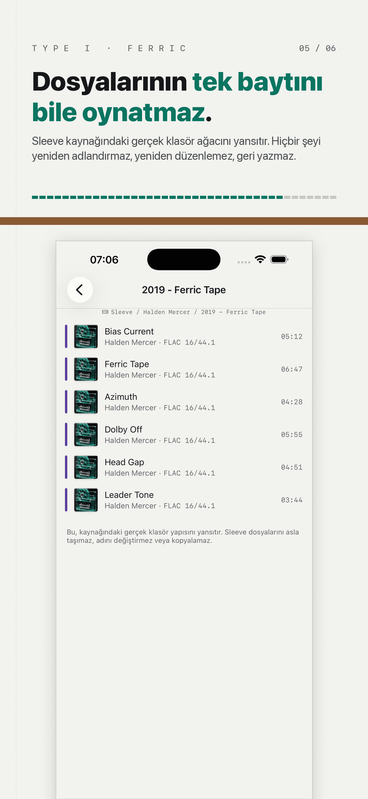The height and width of the screenshot is (799, 368).
Task: Tap the Ferric Tape duration 06:47
Action: tap(292, 369)
